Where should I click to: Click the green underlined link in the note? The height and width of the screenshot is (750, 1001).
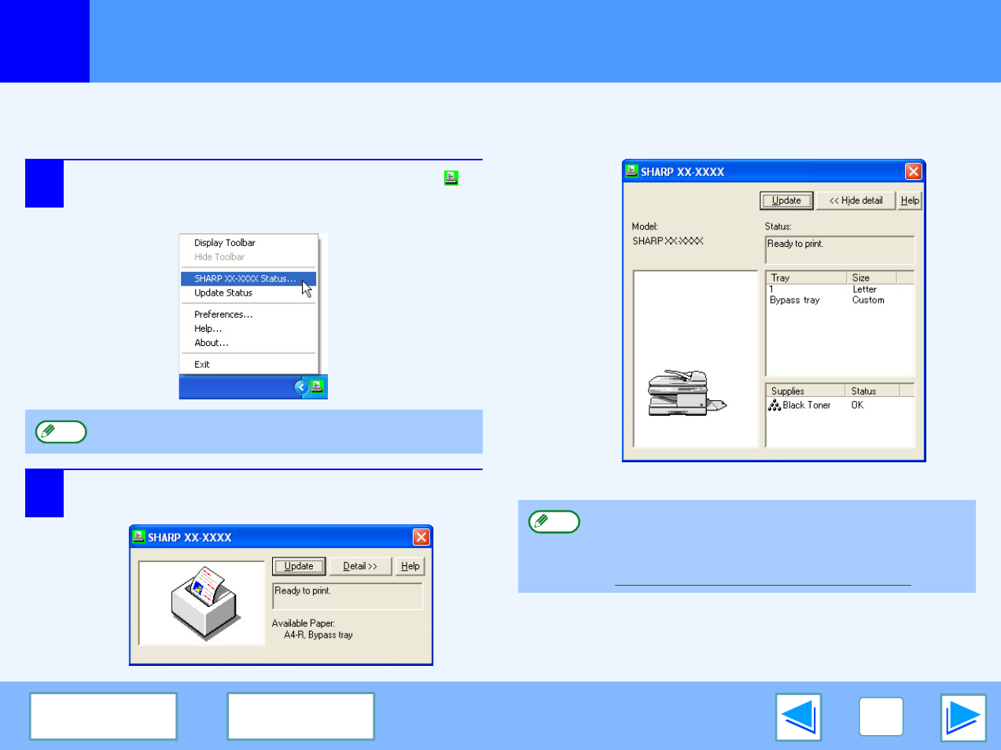[x=763, y=580]
